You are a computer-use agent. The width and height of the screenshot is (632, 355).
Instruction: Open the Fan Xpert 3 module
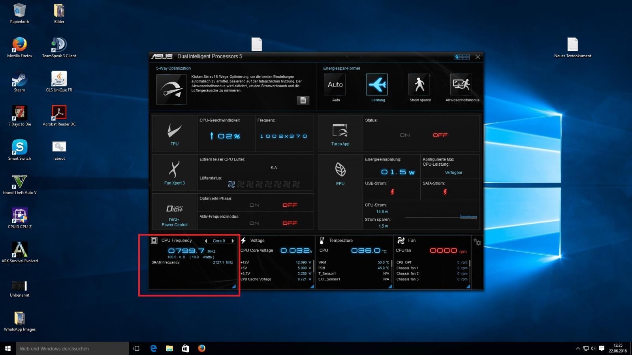(x=174, y=172)
